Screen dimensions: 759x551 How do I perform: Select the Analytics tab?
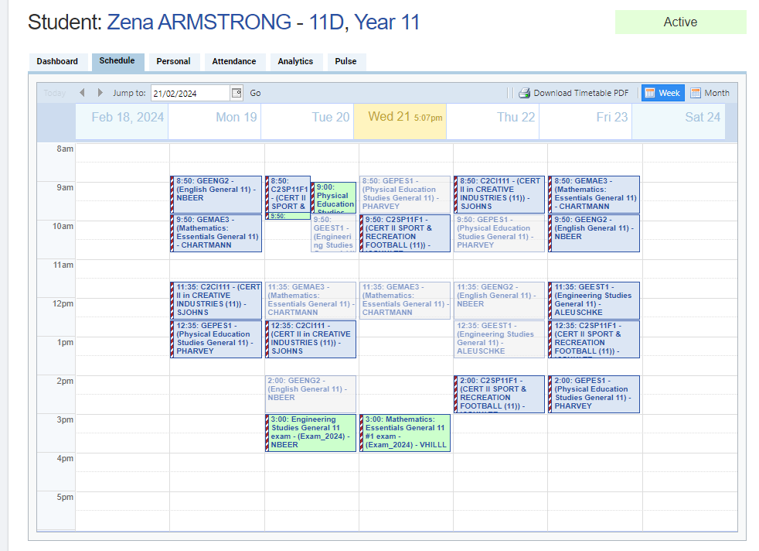click(295, 62)
